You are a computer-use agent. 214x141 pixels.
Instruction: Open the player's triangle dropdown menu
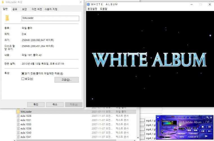[158, 117]
